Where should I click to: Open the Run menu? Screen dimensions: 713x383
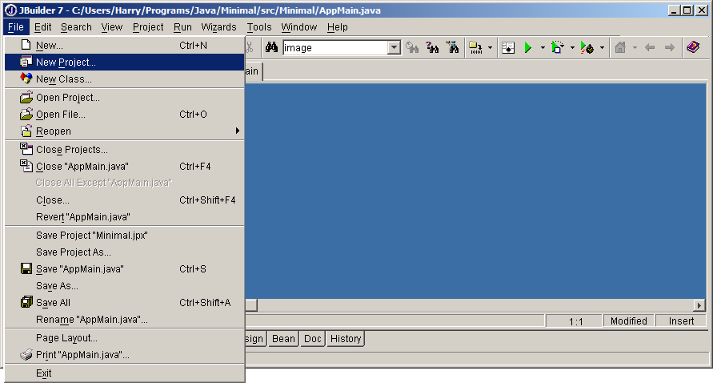tap(182, 27)
